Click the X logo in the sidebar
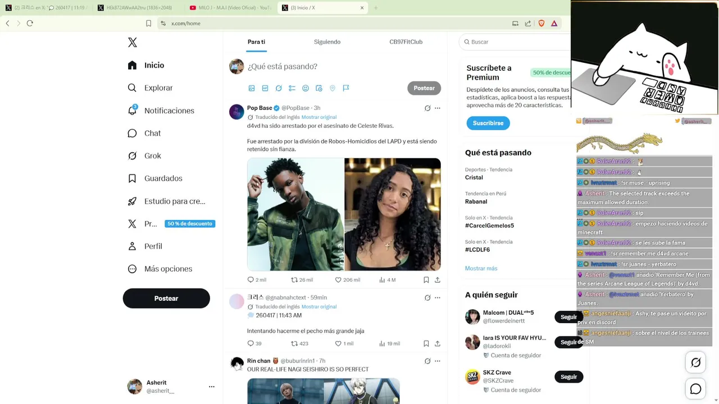 coord(133,43)
